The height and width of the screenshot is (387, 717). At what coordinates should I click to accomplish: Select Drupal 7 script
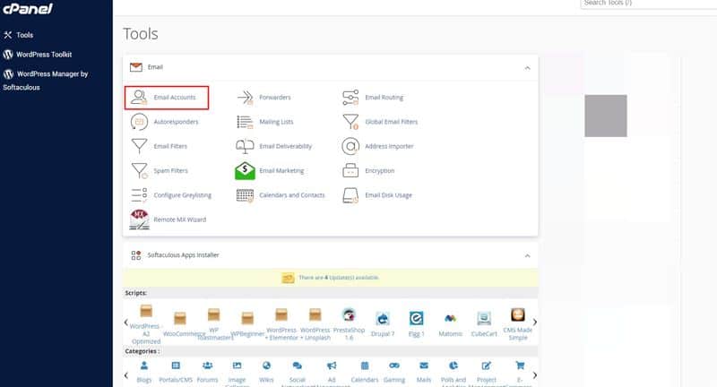(383, 324)
